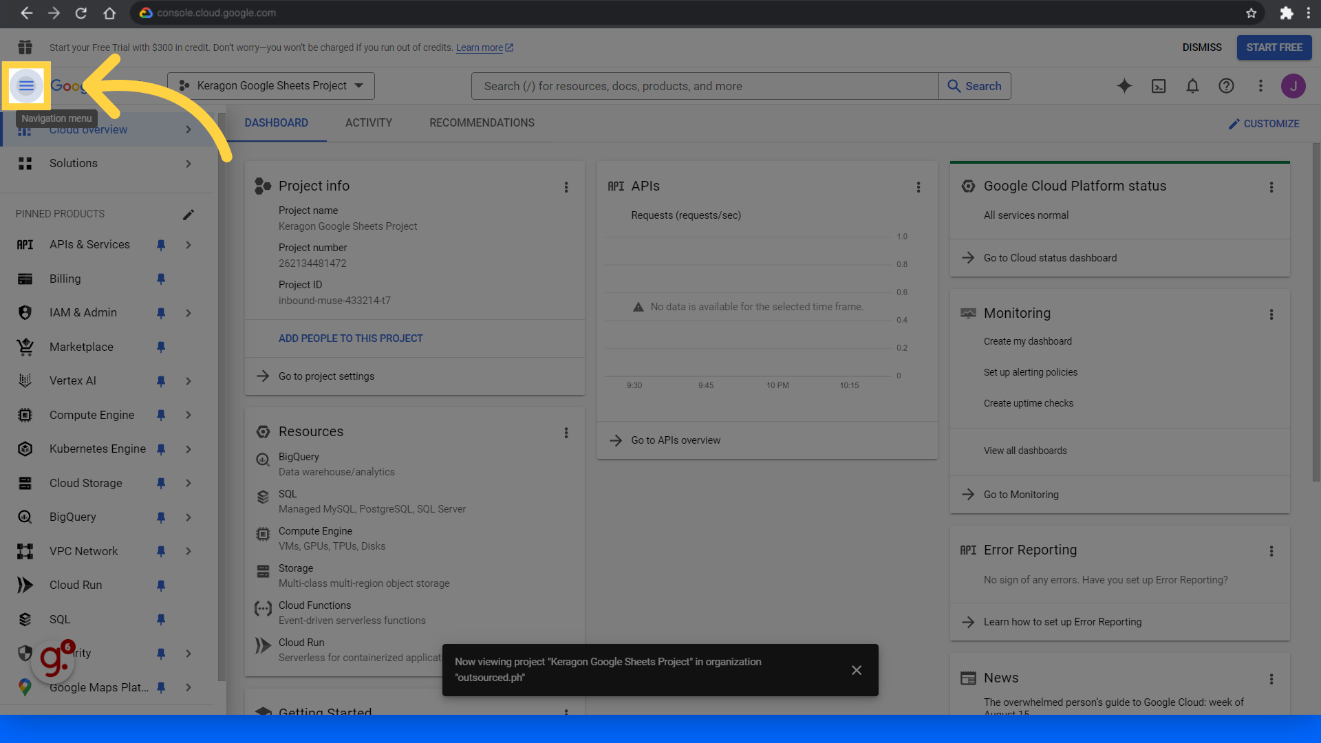
Task: Open Go to APIs overview link
Action: (676, 440)
